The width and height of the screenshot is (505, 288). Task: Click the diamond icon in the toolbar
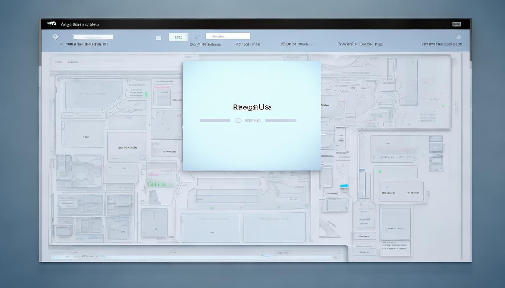[55, 37]
